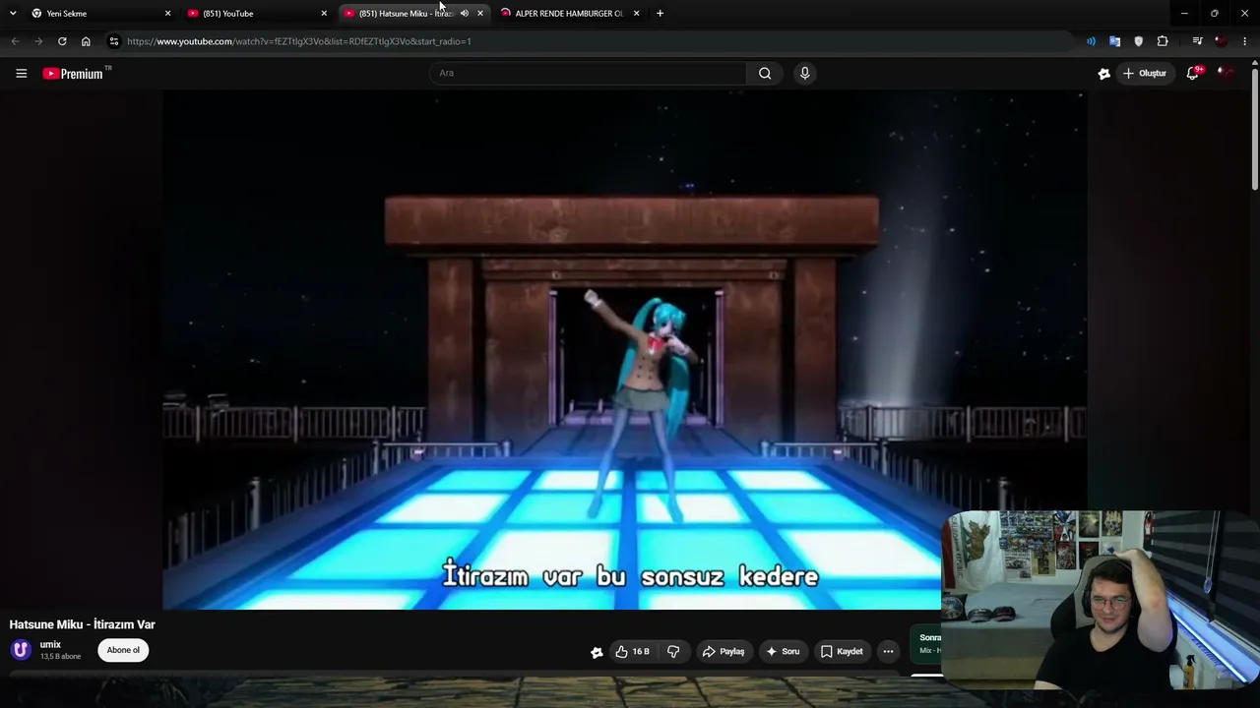Click the Oluştur create button
This screenshot has height=708, width=1260.
coord(1145,74)
